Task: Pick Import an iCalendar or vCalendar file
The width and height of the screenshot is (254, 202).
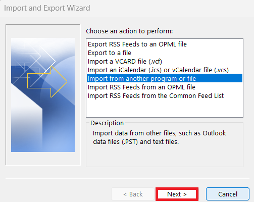Action: [x=158, y=70]
